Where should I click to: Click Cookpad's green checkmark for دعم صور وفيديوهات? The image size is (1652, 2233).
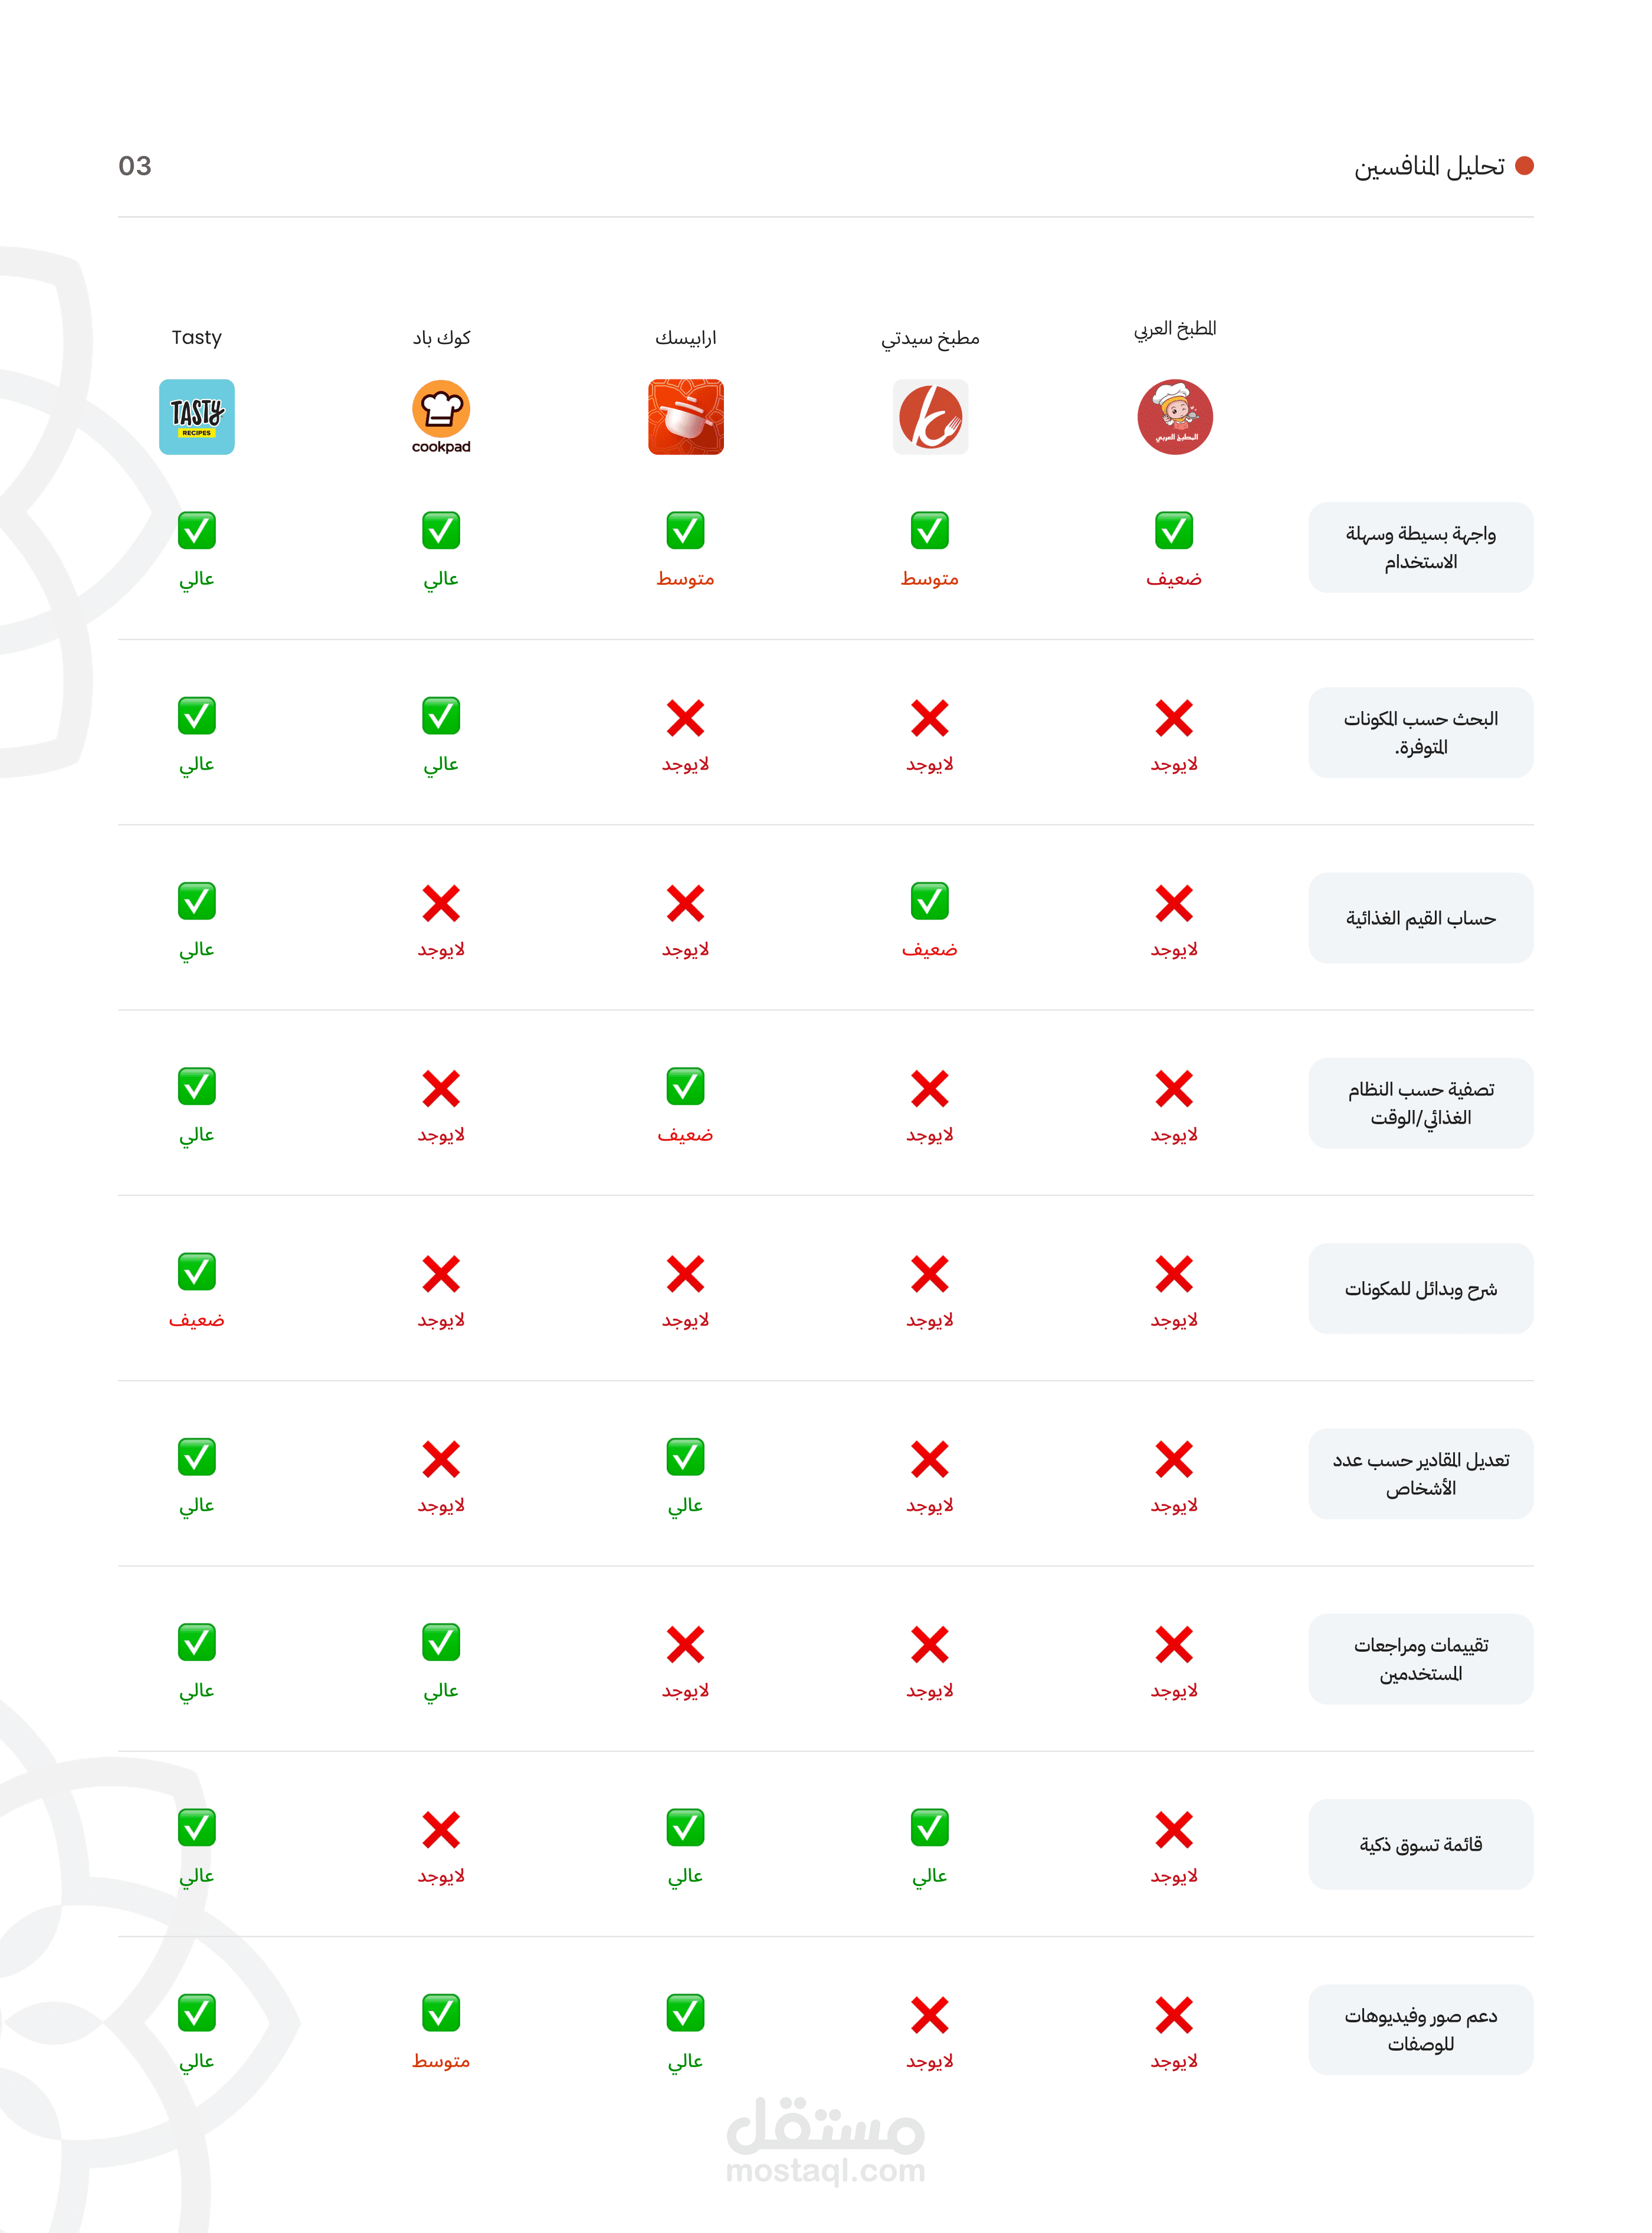point(441,2013)
